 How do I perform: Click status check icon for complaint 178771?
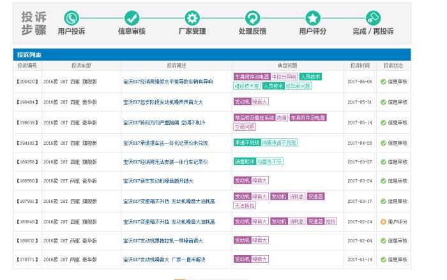(x=383, y=260)
